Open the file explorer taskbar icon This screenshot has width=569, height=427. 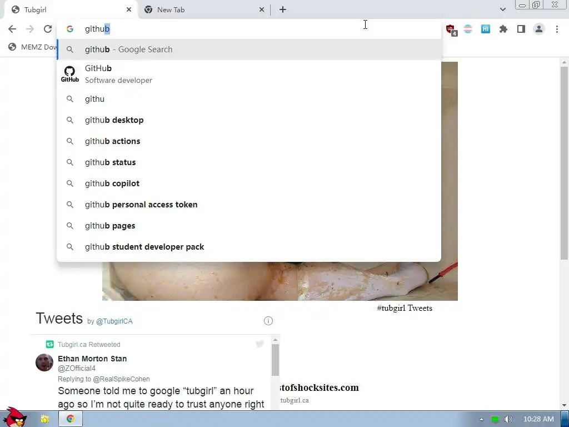44,419
